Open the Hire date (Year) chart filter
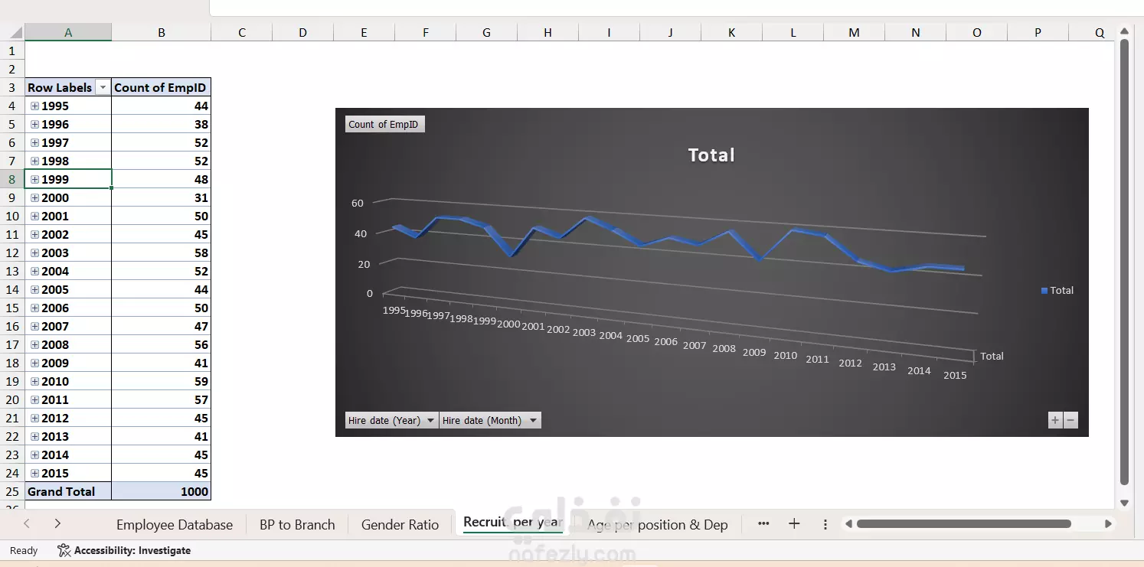This screenshot has height=567, width=1144. pyautogui.click(x=392, y=420)
